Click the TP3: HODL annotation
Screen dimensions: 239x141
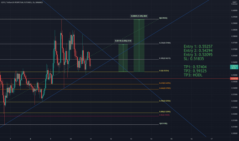tap(193, 75)
